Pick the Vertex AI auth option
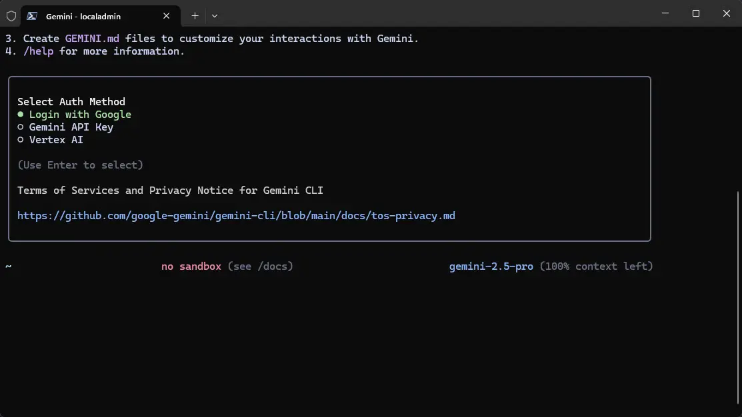This screenshot has height=417, width=742. tap(56, 140)
